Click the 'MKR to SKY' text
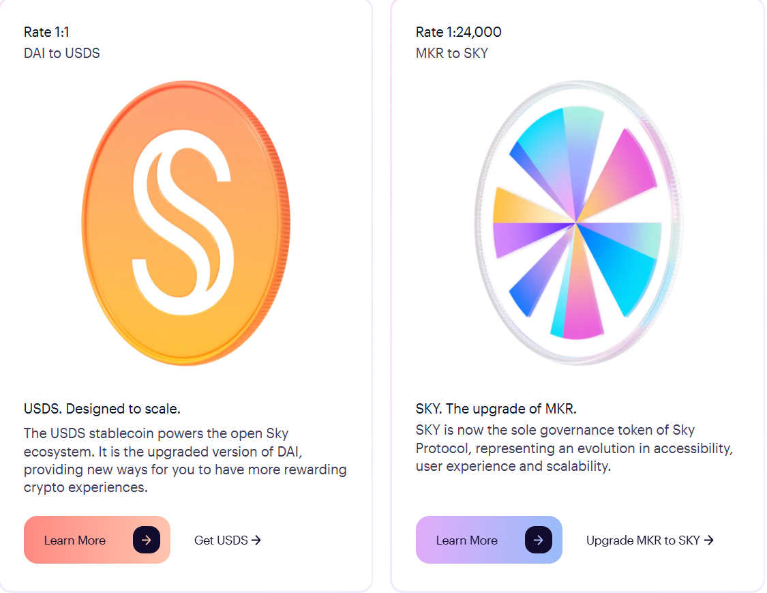The height and width of the screenshot is (593, 767). pos(451,53)
